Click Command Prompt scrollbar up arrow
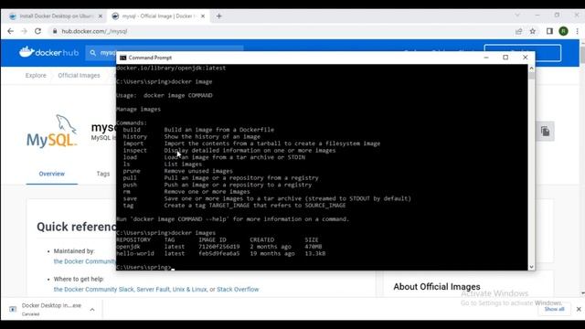The width and height of the screenshot is (585, 329). [x=531, y=69]
